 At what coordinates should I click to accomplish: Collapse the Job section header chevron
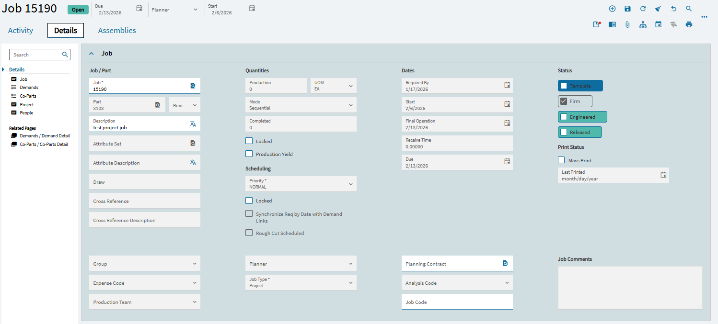click(91, 53)
